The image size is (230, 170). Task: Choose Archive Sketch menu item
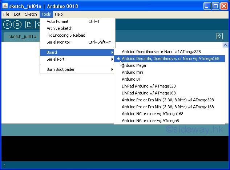pyautogui.click(x=78, y=28)
